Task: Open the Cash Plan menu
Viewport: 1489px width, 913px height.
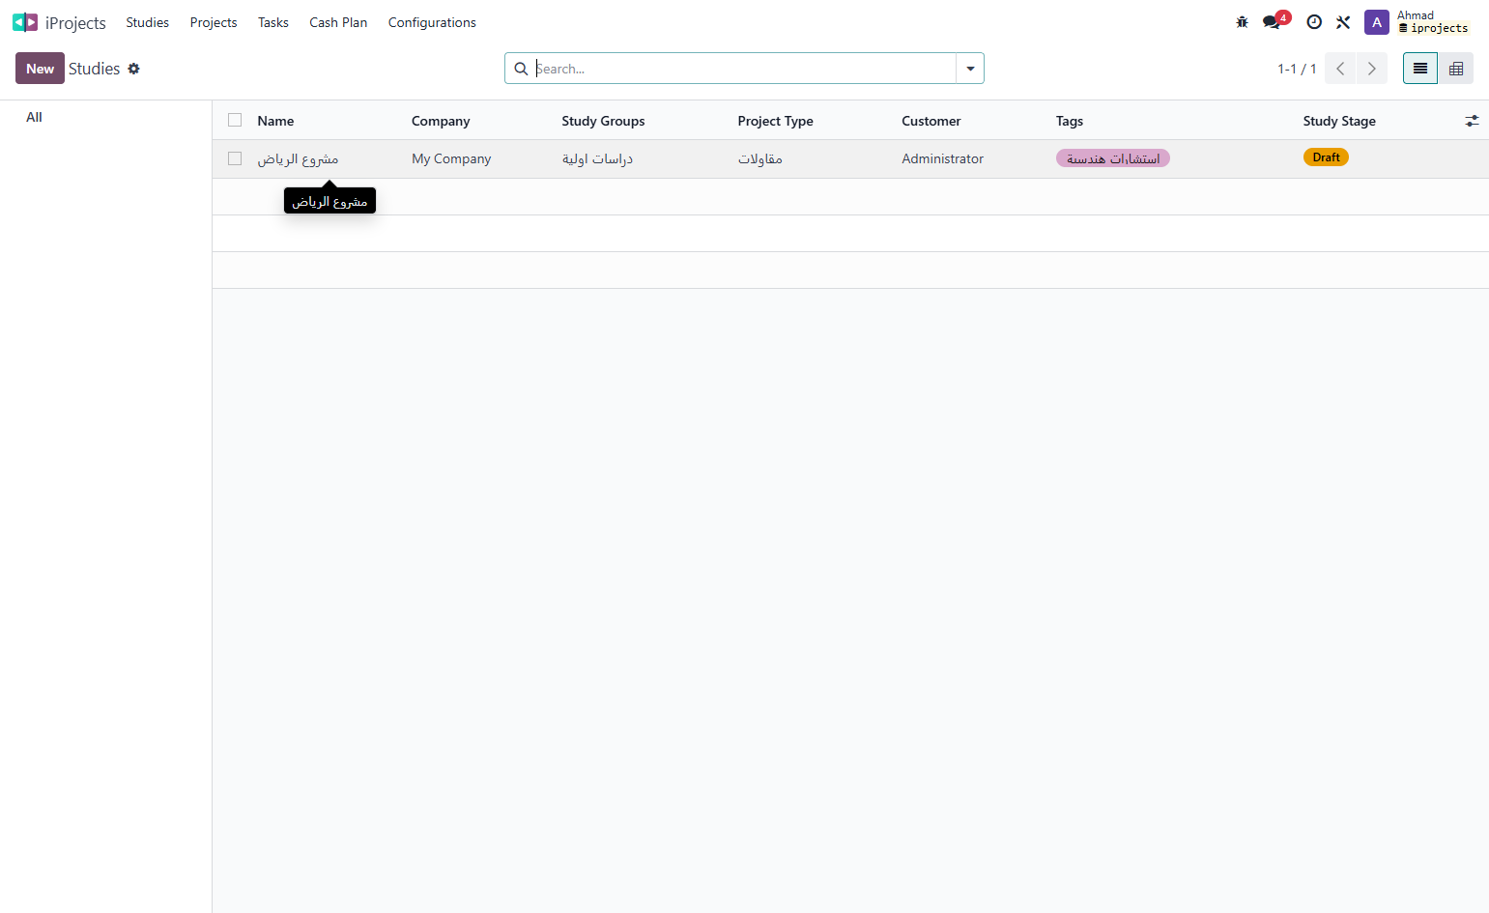Action: point(338,22)
